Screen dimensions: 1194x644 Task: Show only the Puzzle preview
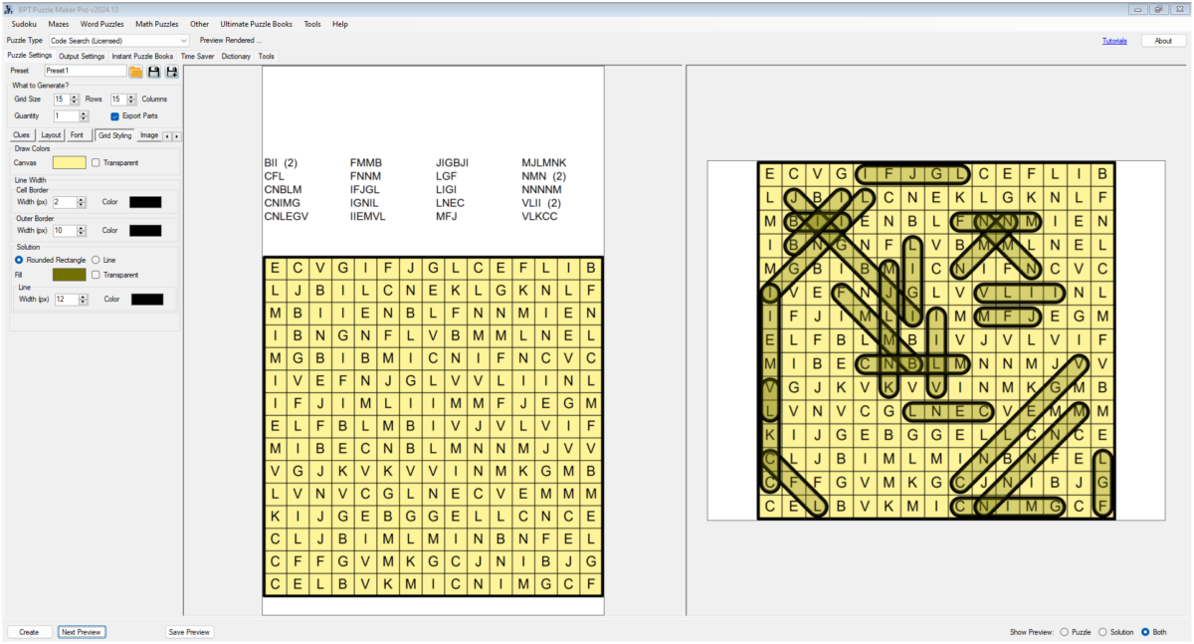coord(1065,632)
